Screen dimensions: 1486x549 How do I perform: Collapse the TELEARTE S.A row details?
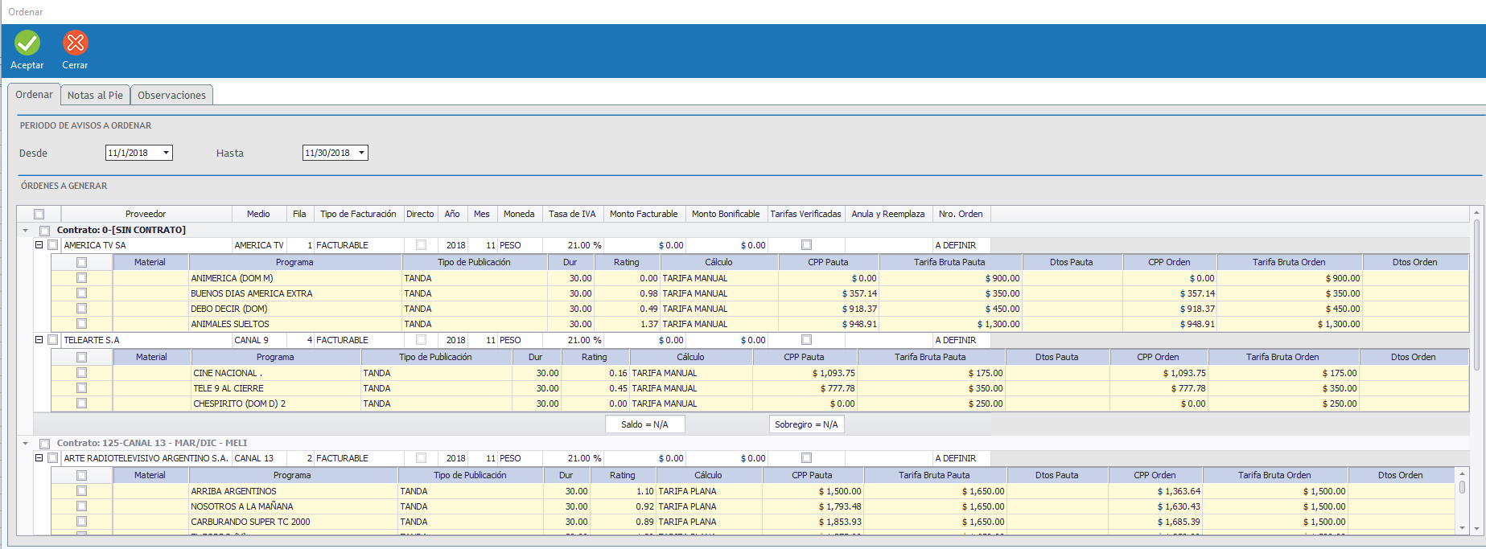tap(39, 340)
